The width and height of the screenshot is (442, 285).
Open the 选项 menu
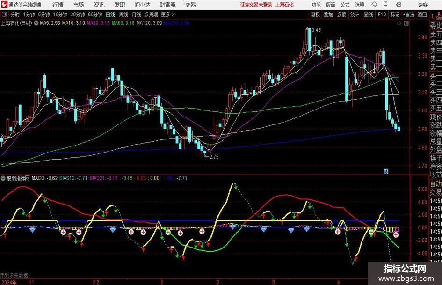(359, 5)
